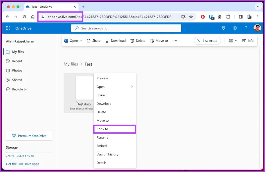Open the storage usage link
The image size is (265, 172).
tap(20, 156)
